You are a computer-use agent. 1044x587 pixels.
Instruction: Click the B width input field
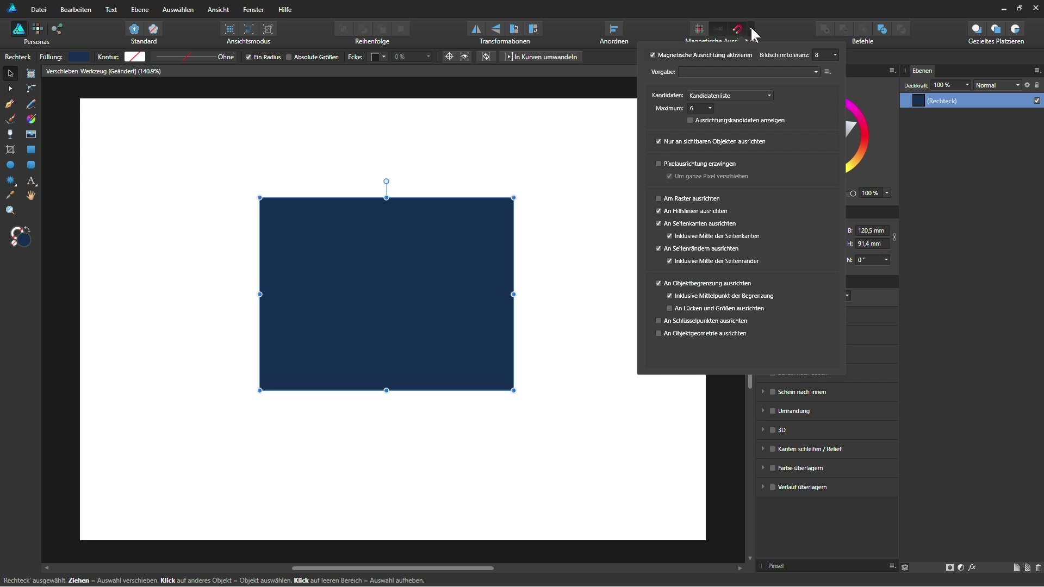click(872, 230)
